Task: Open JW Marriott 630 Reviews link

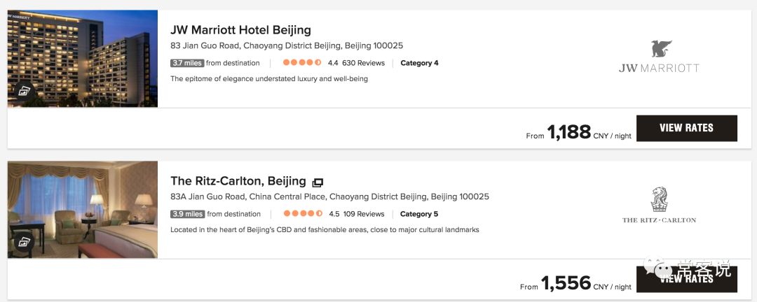Action: [363, 63]
